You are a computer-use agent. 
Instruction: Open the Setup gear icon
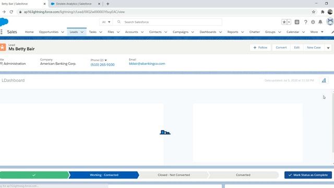[x=313, y=22]
